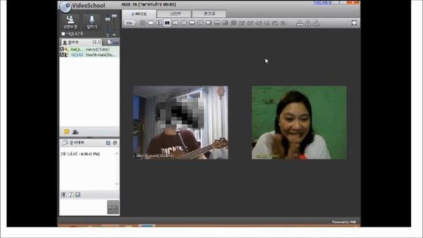The height and width of the screenshot is (238, 423).
Task: Click the chat timestamp line
Action: point(81,154)
